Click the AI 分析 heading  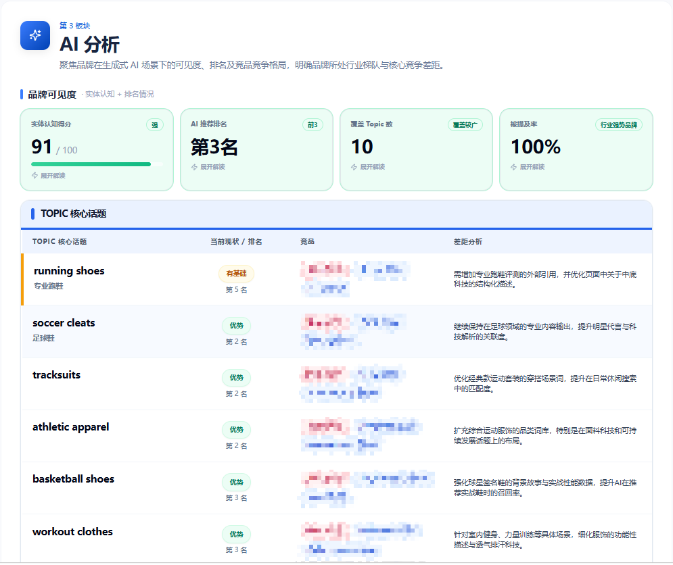[x=89, y=45]
